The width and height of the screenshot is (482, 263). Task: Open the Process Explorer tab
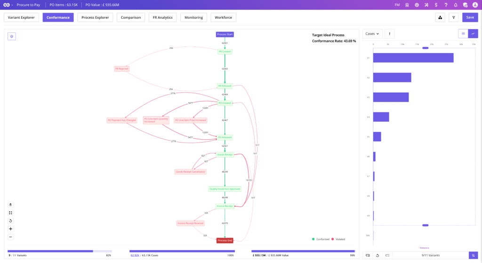[95, 17]
